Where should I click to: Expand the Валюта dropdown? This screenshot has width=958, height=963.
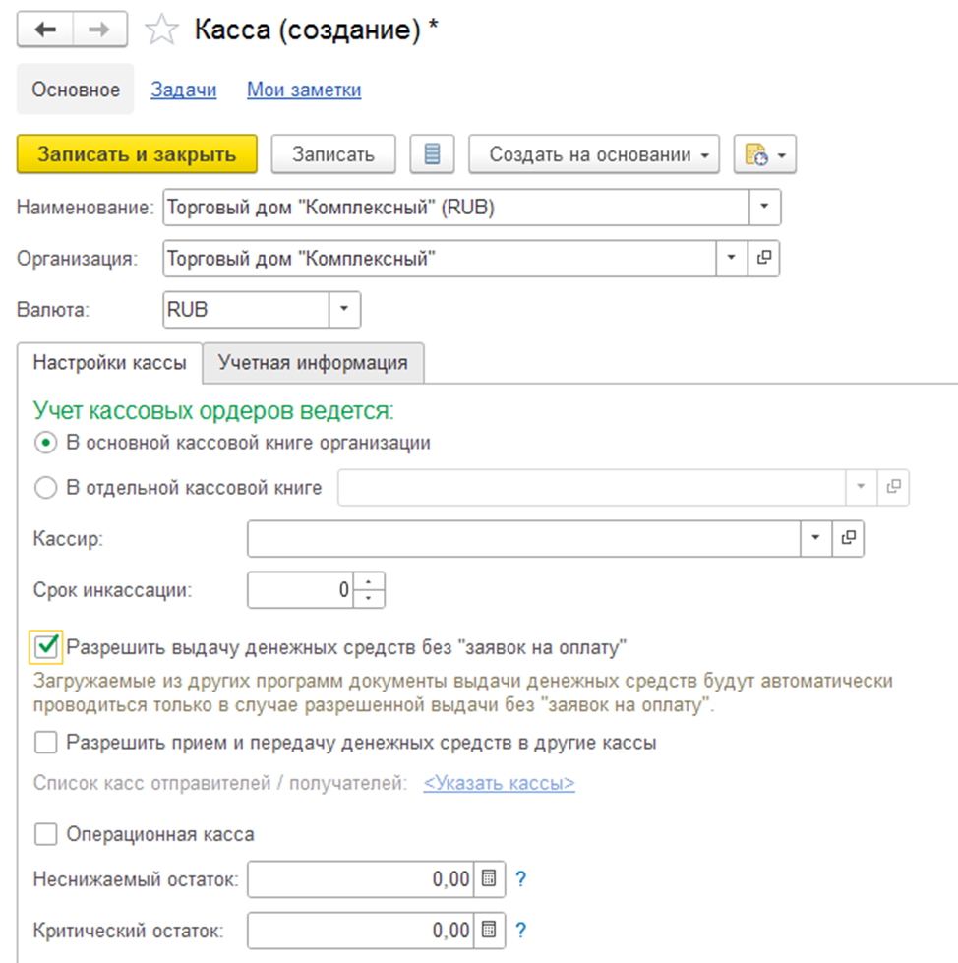pos(344,309)
